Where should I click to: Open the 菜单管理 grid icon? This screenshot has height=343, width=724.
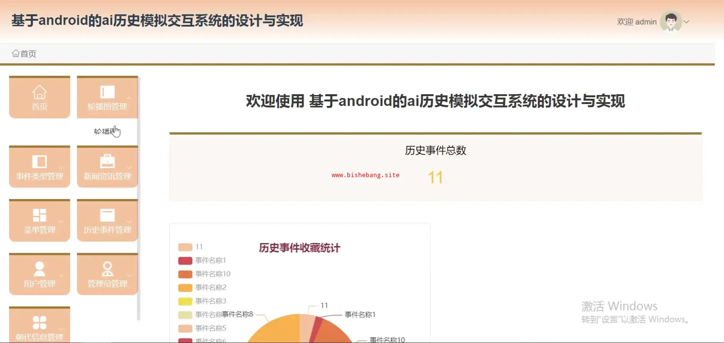click(x=40, y=215)
